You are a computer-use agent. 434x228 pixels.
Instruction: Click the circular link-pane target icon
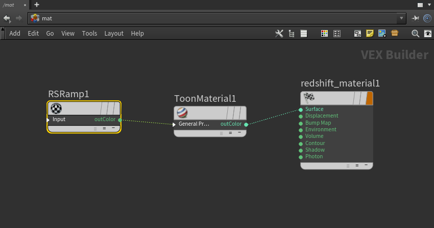click(x=427, y=18)
